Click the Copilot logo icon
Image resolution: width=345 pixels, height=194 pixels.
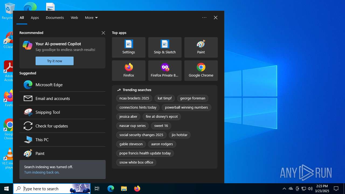27,45
